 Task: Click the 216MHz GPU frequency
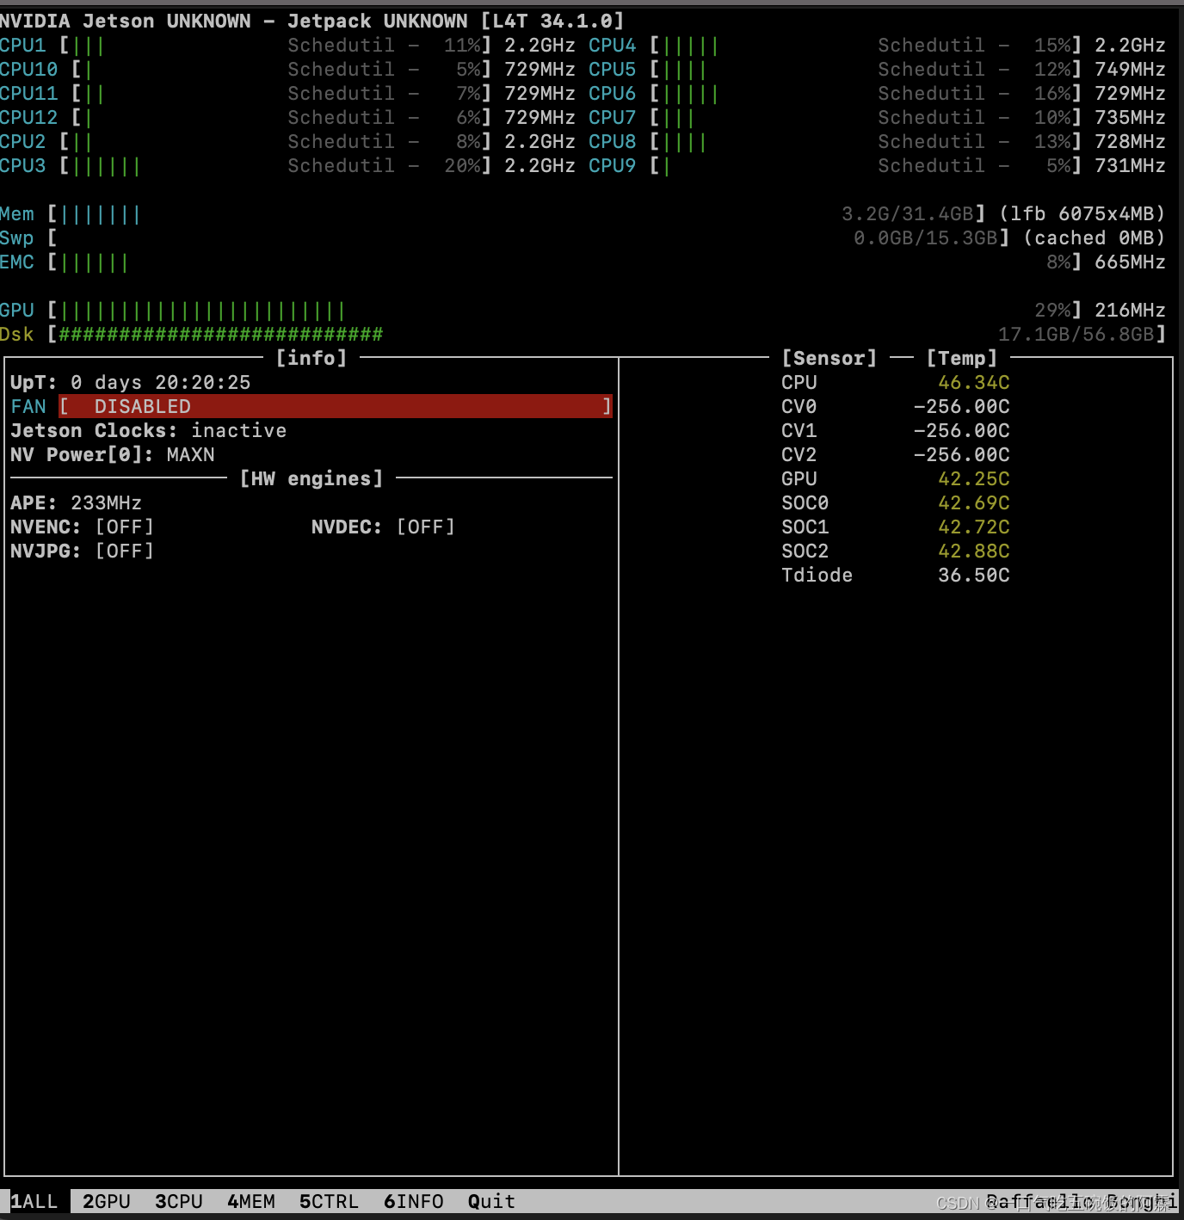pos(1130,310)
